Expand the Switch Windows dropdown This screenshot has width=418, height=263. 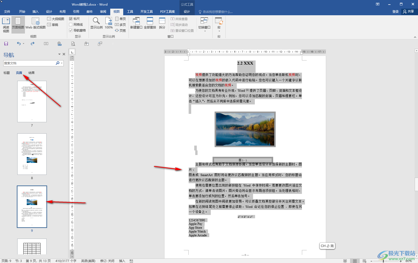pyautogui.click(x=204, y=25)
